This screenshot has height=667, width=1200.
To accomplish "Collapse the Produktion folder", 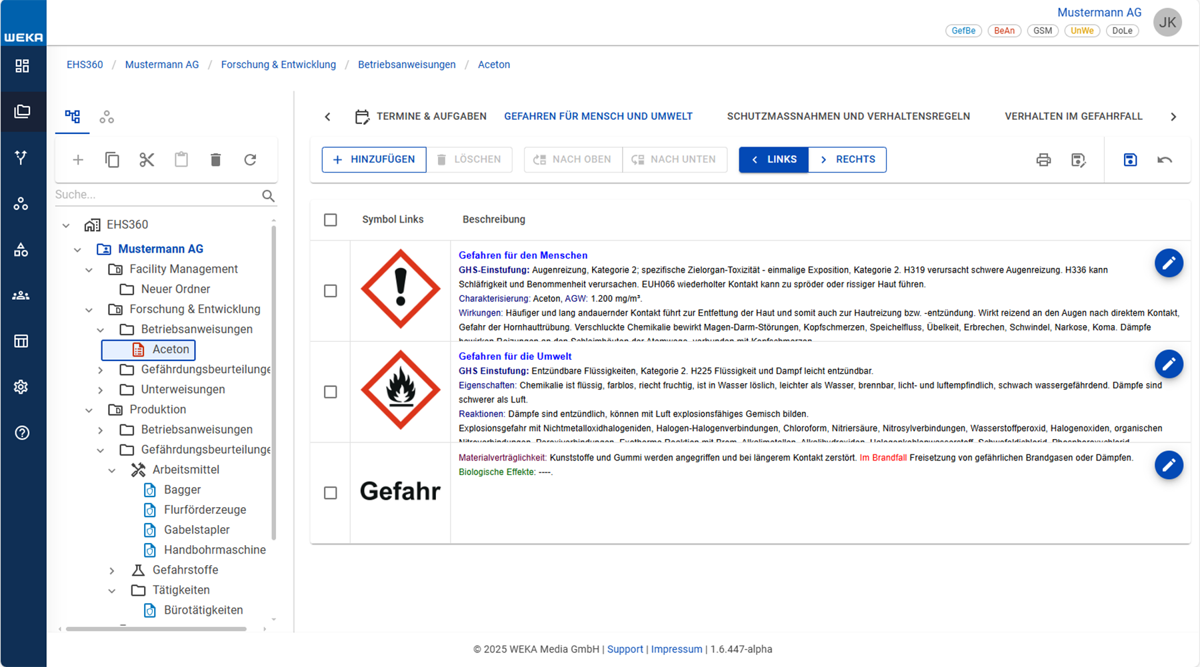I will [89, 410].
